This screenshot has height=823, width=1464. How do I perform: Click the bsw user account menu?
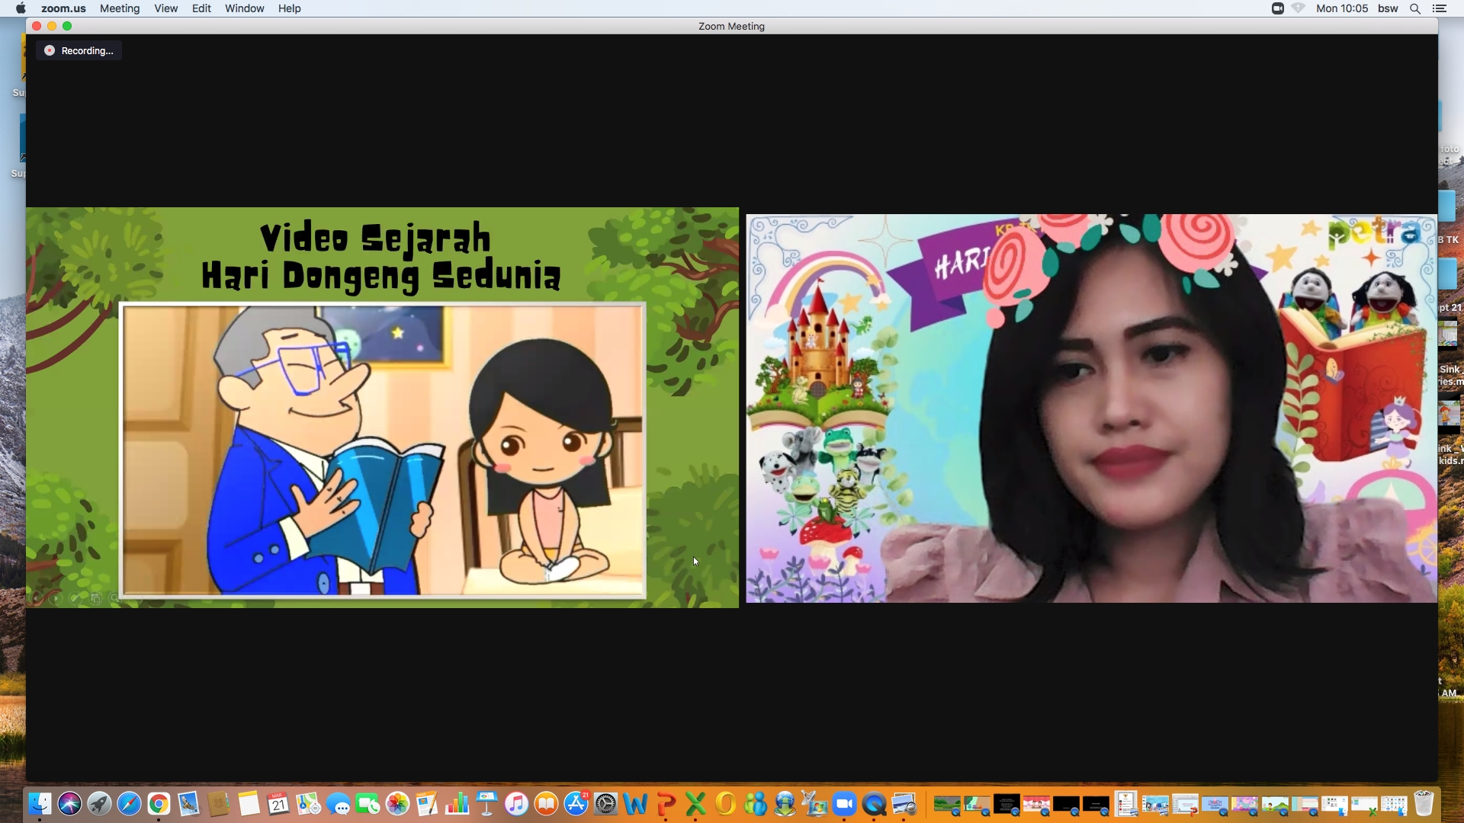click(1388, 8)
